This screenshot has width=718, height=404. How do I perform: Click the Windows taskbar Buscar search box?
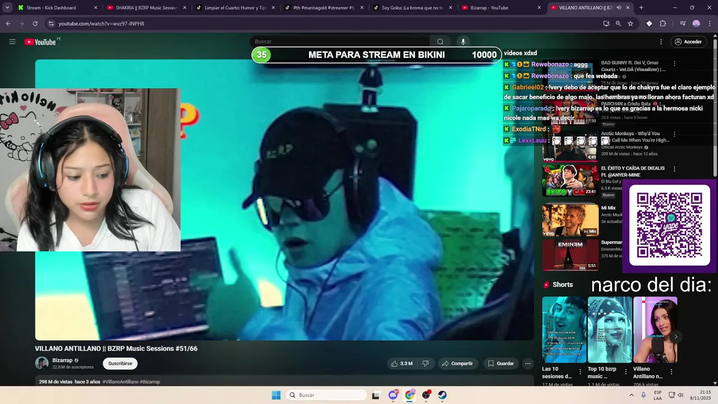click(x=326, y=395)
